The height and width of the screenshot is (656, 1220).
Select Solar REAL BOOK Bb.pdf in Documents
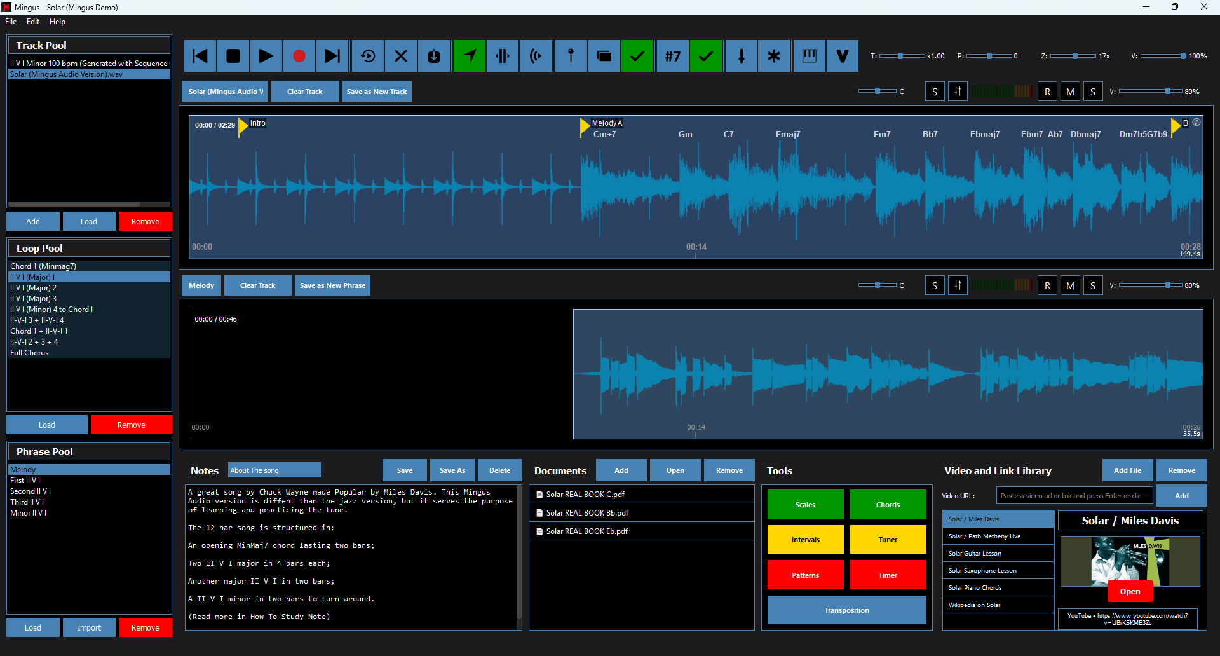587,513
